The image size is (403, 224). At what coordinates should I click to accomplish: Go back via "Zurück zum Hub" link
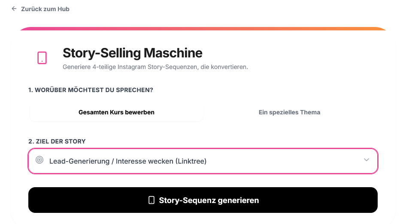coord(45,9)
